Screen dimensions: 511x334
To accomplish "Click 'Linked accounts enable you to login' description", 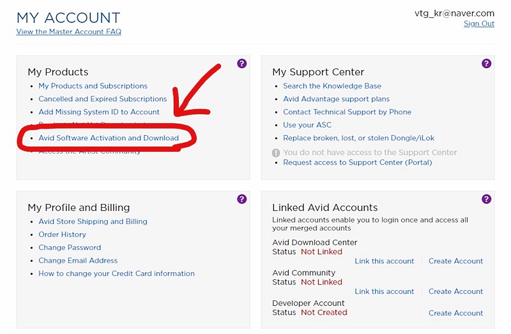I will click(x=370, y=224).
